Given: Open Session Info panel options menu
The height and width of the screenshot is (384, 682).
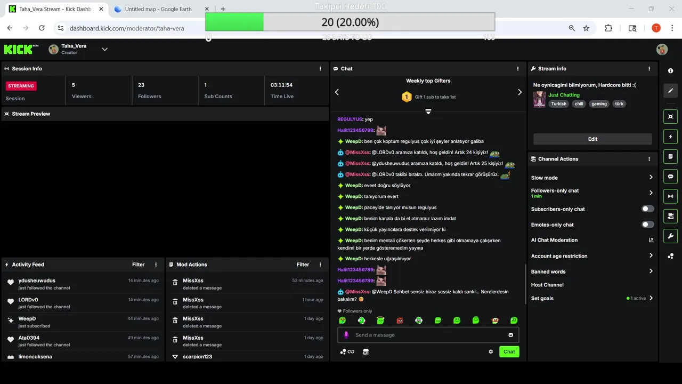Looking at the screenshot, I should [320, 69].
